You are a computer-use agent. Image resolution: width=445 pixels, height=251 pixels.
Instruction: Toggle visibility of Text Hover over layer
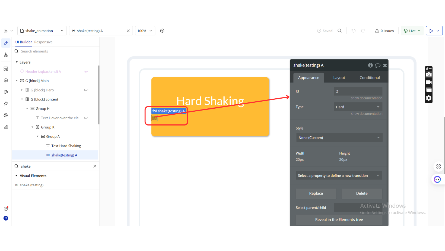[x=86, y=118]
